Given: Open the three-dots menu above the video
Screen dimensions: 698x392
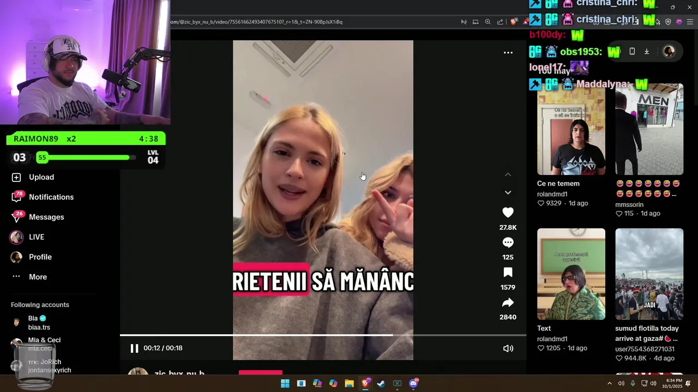Looking at the screenshot, I should [508, 53].
